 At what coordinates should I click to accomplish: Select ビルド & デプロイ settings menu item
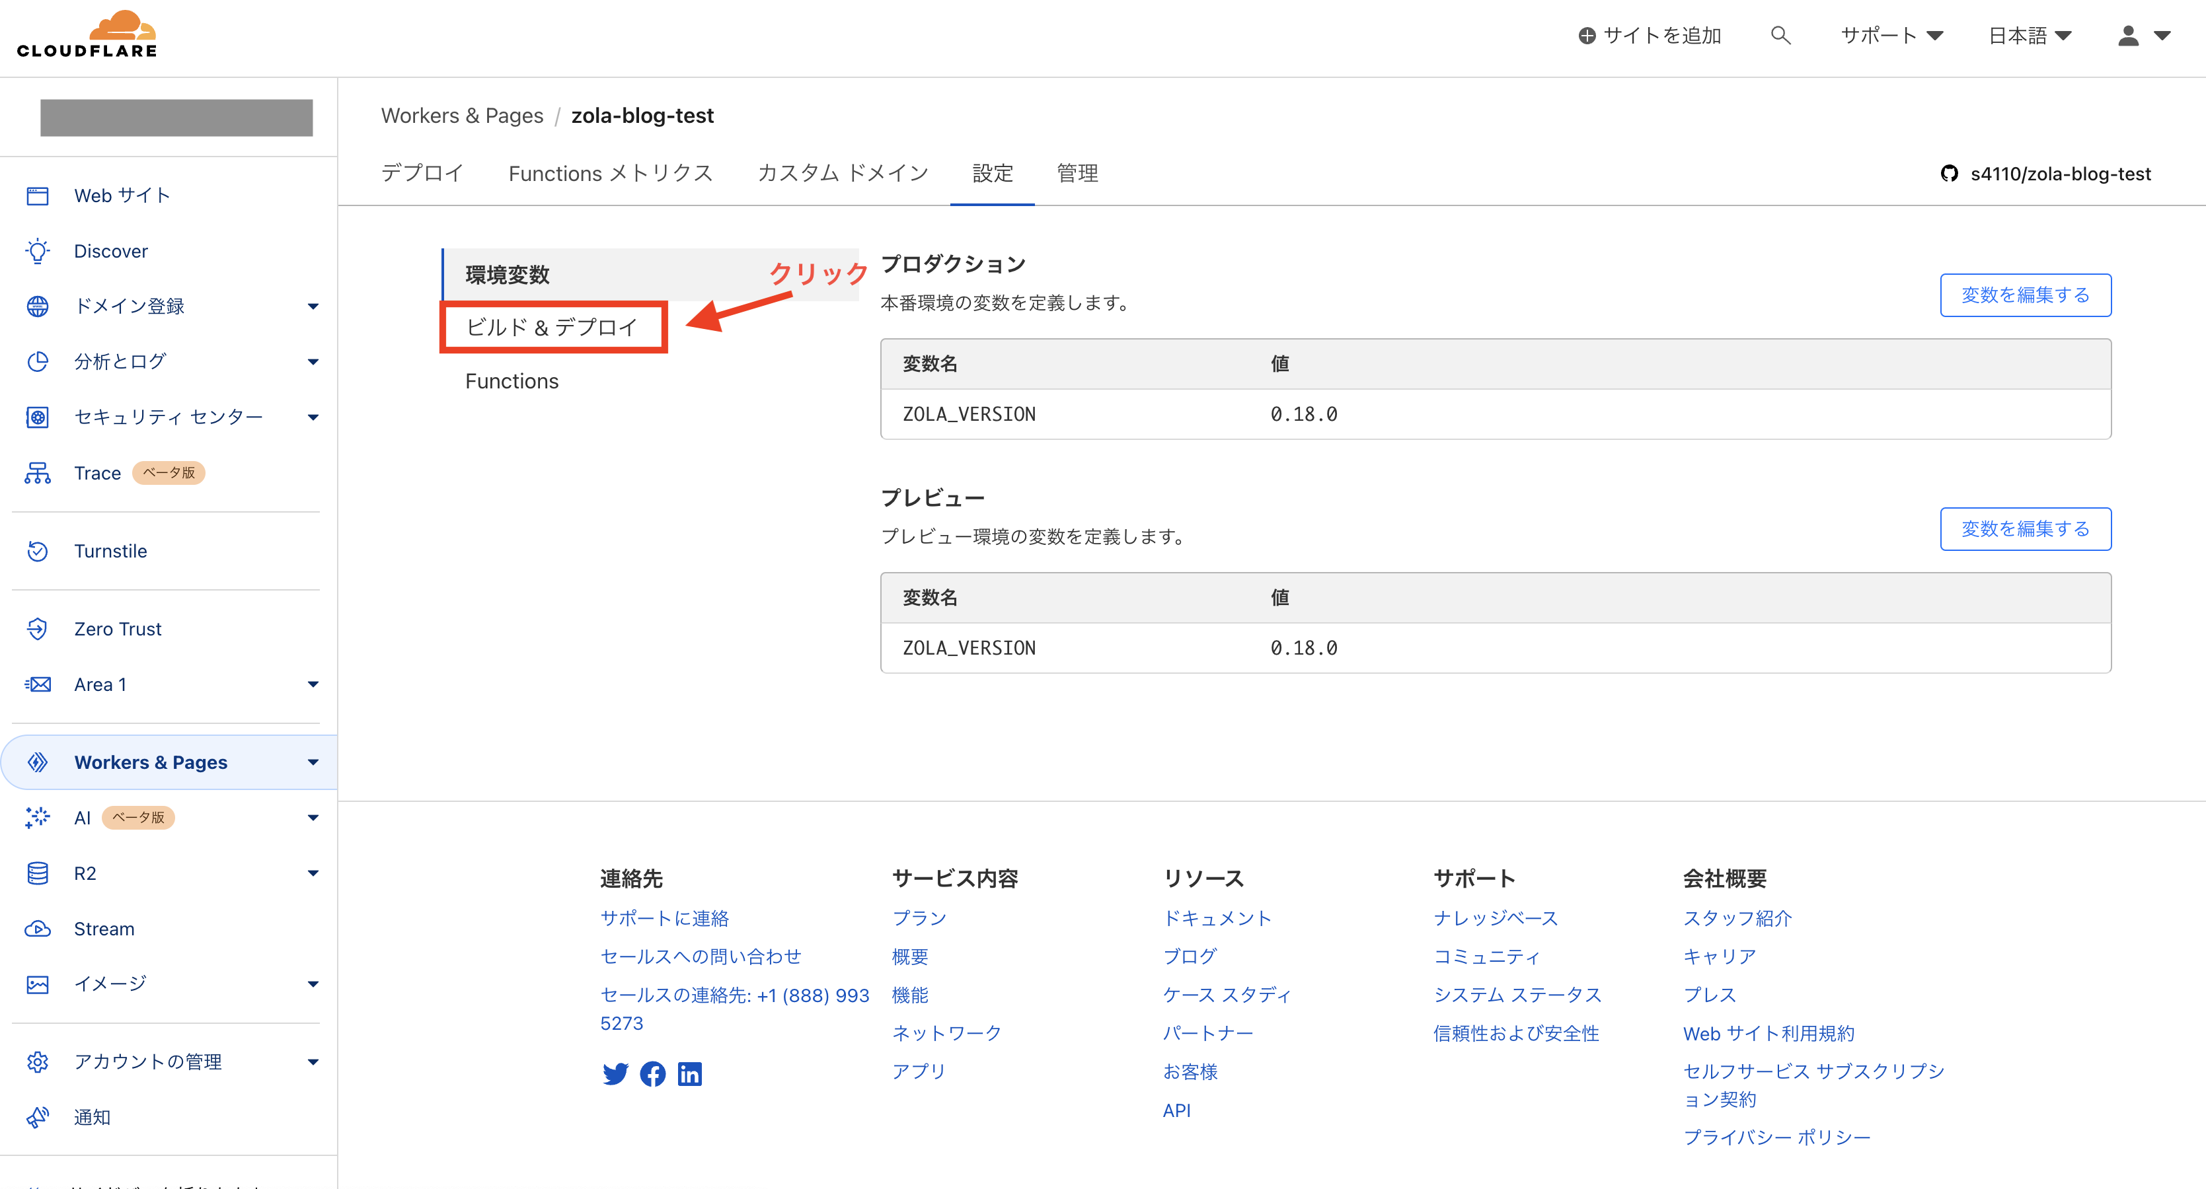point(552,327)
